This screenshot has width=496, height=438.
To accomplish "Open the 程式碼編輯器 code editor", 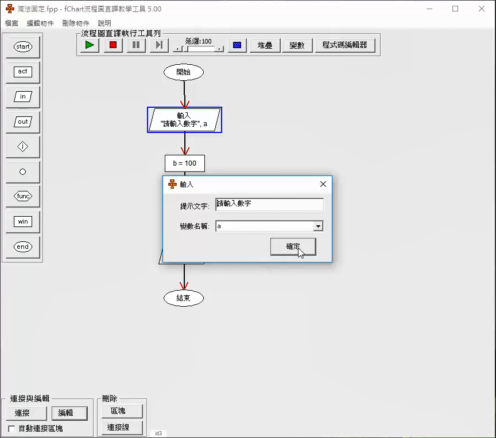I will (x=344, y=45).
